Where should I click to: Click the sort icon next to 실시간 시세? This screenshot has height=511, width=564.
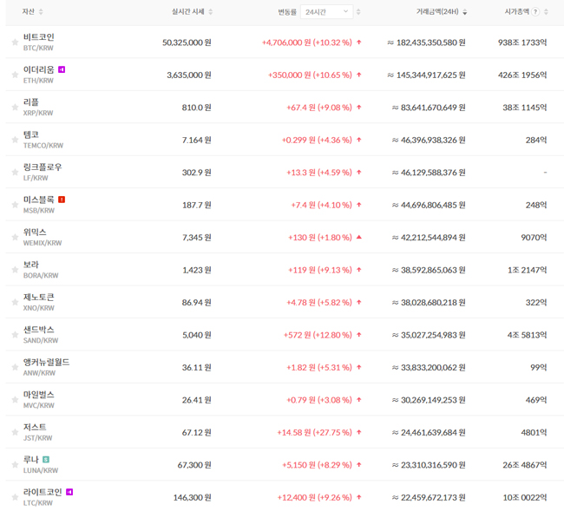pyautogui.click(x=211, y=12)
